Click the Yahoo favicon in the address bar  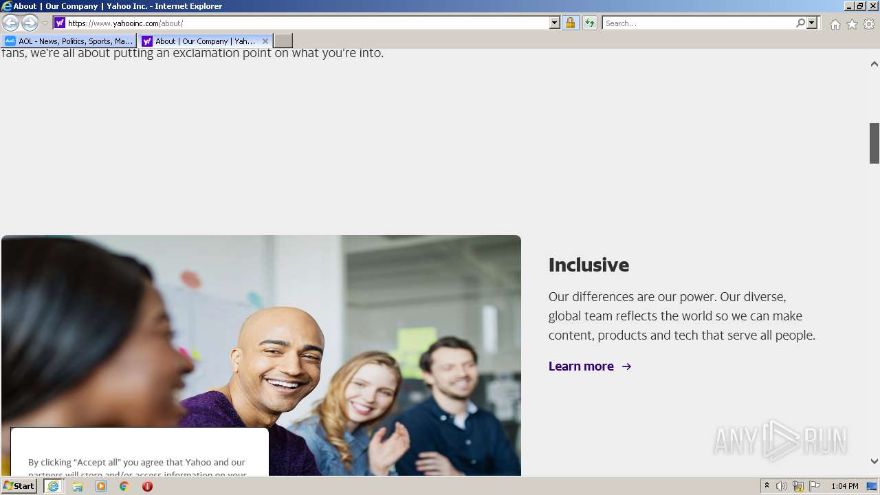pyautogui.click(x=60, y=23)
